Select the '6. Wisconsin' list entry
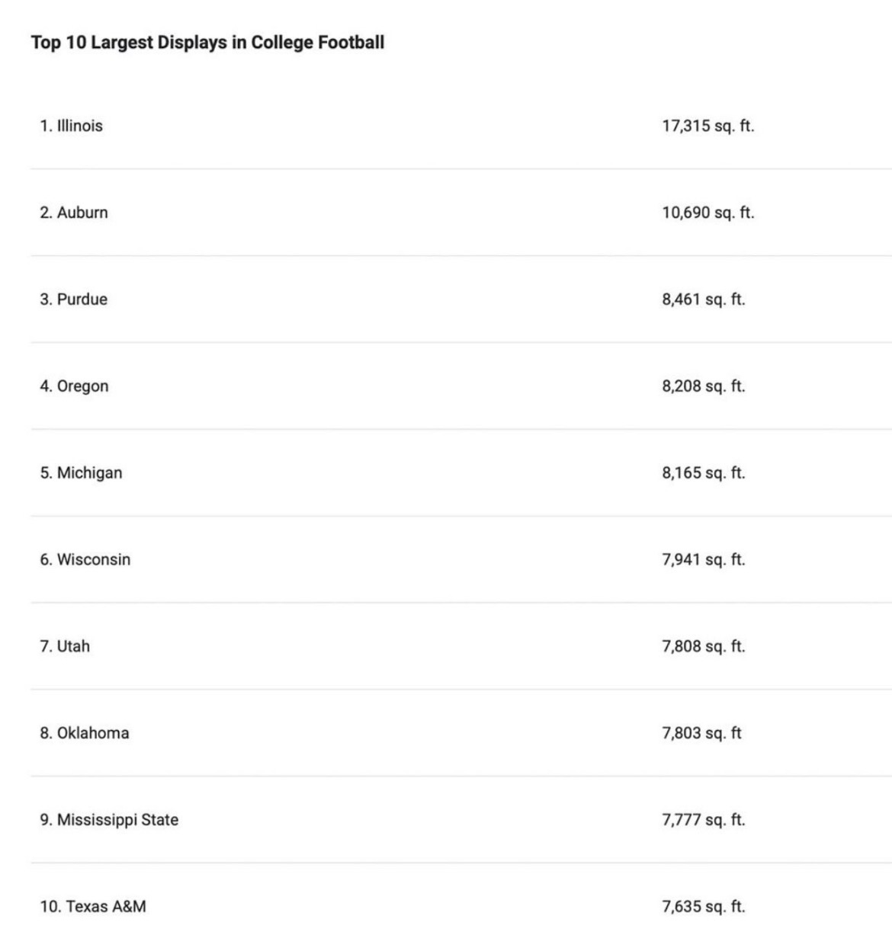 coord(85,560)
